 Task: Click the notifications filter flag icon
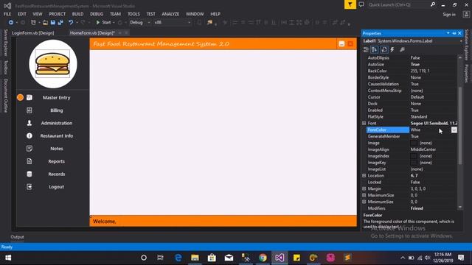(x=350, y=4)
